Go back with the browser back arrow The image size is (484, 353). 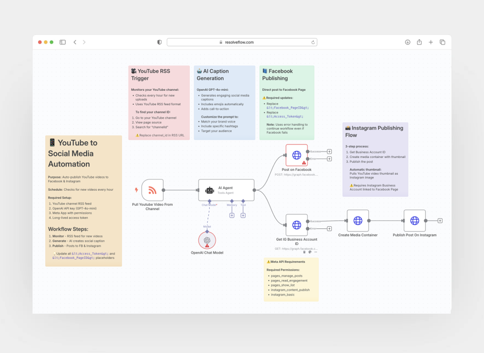(x=75, y=42)
